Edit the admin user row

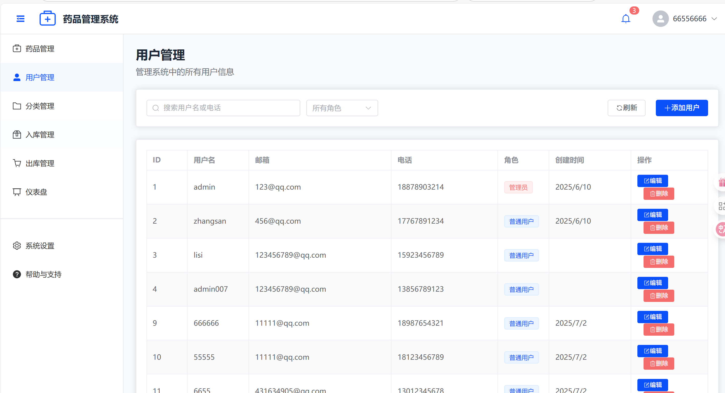coord(652,181)
